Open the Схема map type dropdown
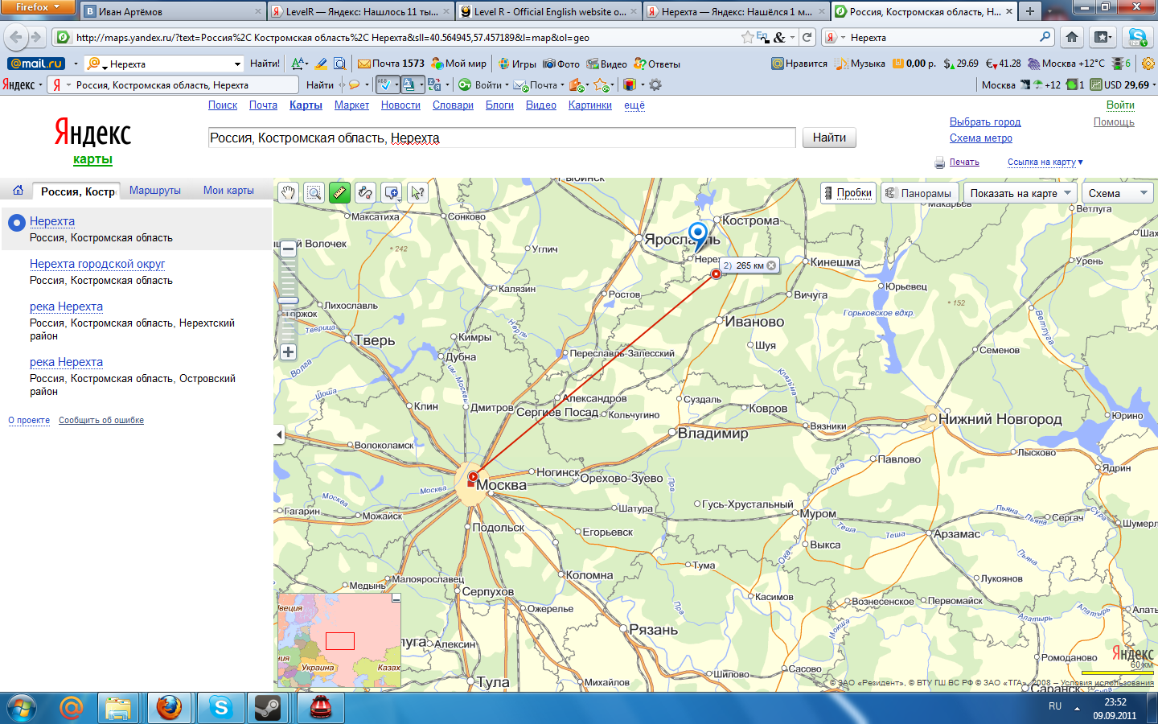This screenshot has height=724, width=1158. tap(1118, 193)
